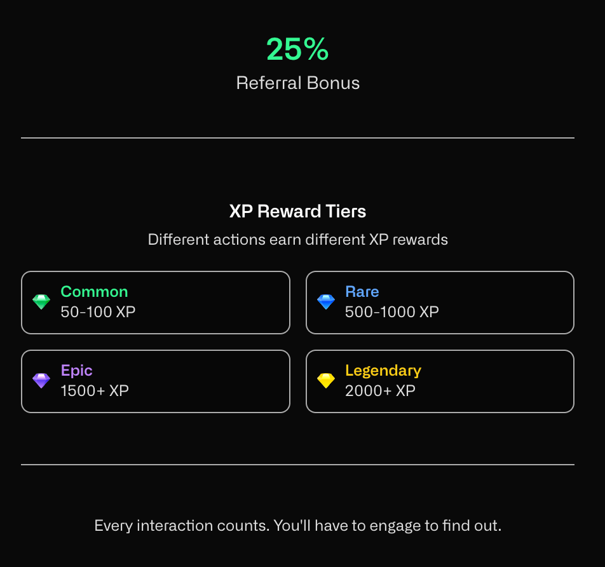This screenshot has width=605, height=567.
Task: Click the purple Epic gem icon
Action: pyautogui.click(x=41, y=381)
